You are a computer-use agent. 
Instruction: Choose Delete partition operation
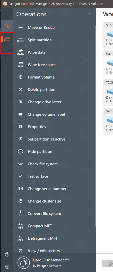(41, 90)
